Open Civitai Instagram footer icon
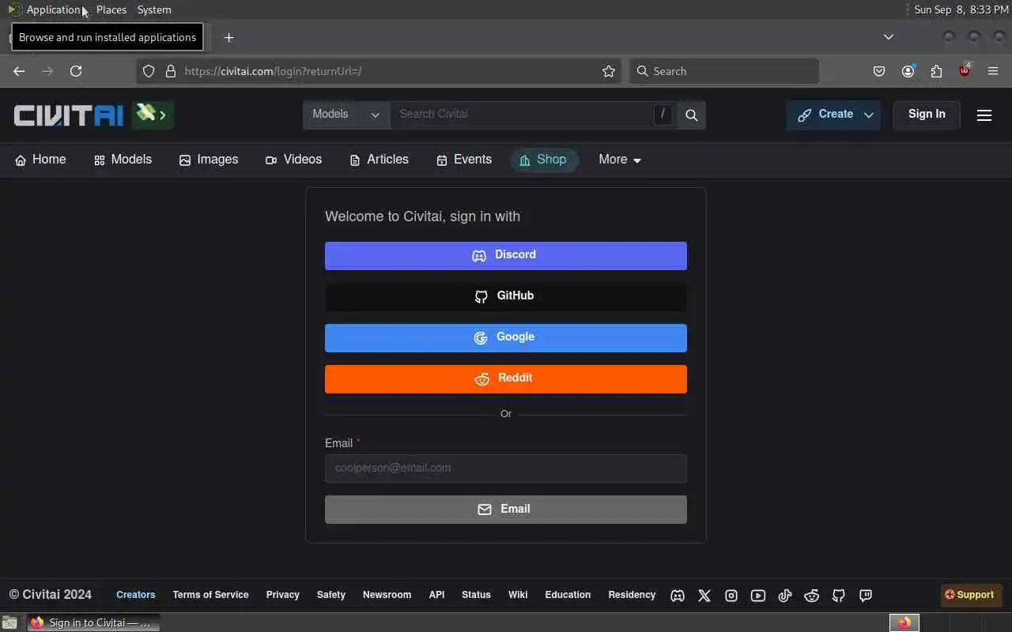This screenshot has height=632, width=1012. (x=731, y=596)
